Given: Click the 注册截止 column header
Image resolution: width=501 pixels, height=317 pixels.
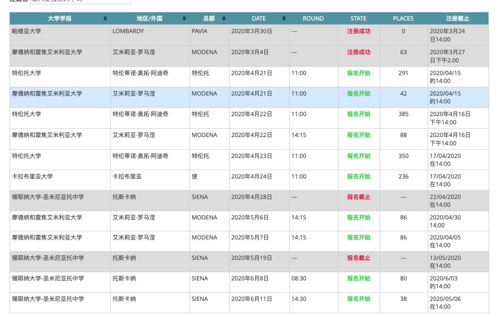Looking at the screenshot, I should point(458,18).
